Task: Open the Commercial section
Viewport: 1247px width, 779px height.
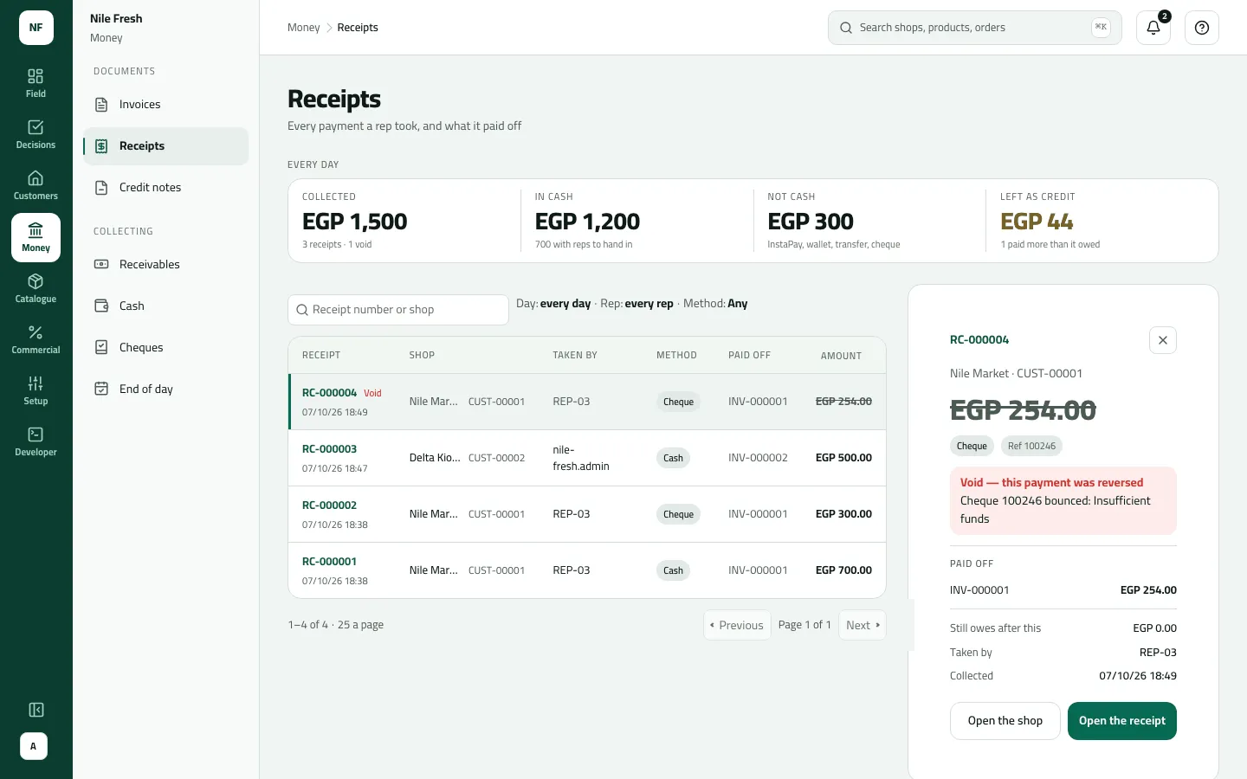Action: tap(36, 339)
